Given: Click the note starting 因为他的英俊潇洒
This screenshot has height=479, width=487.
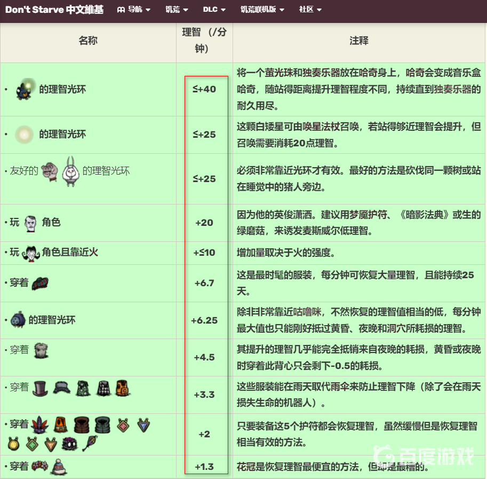Looking at the screenshot, I should (359, 223).
